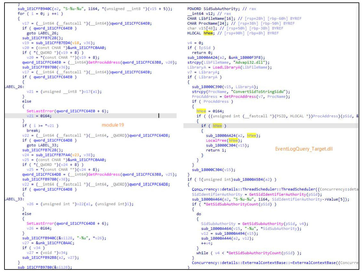Click the 'PDWORD SidSubAuthority; // rax' declaration
Image resolution: width=364 pixels, height=274 pixels.
coord(222,9)
